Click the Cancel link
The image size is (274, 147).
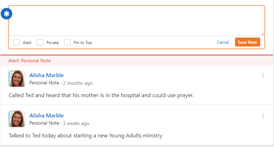(223, 42)
